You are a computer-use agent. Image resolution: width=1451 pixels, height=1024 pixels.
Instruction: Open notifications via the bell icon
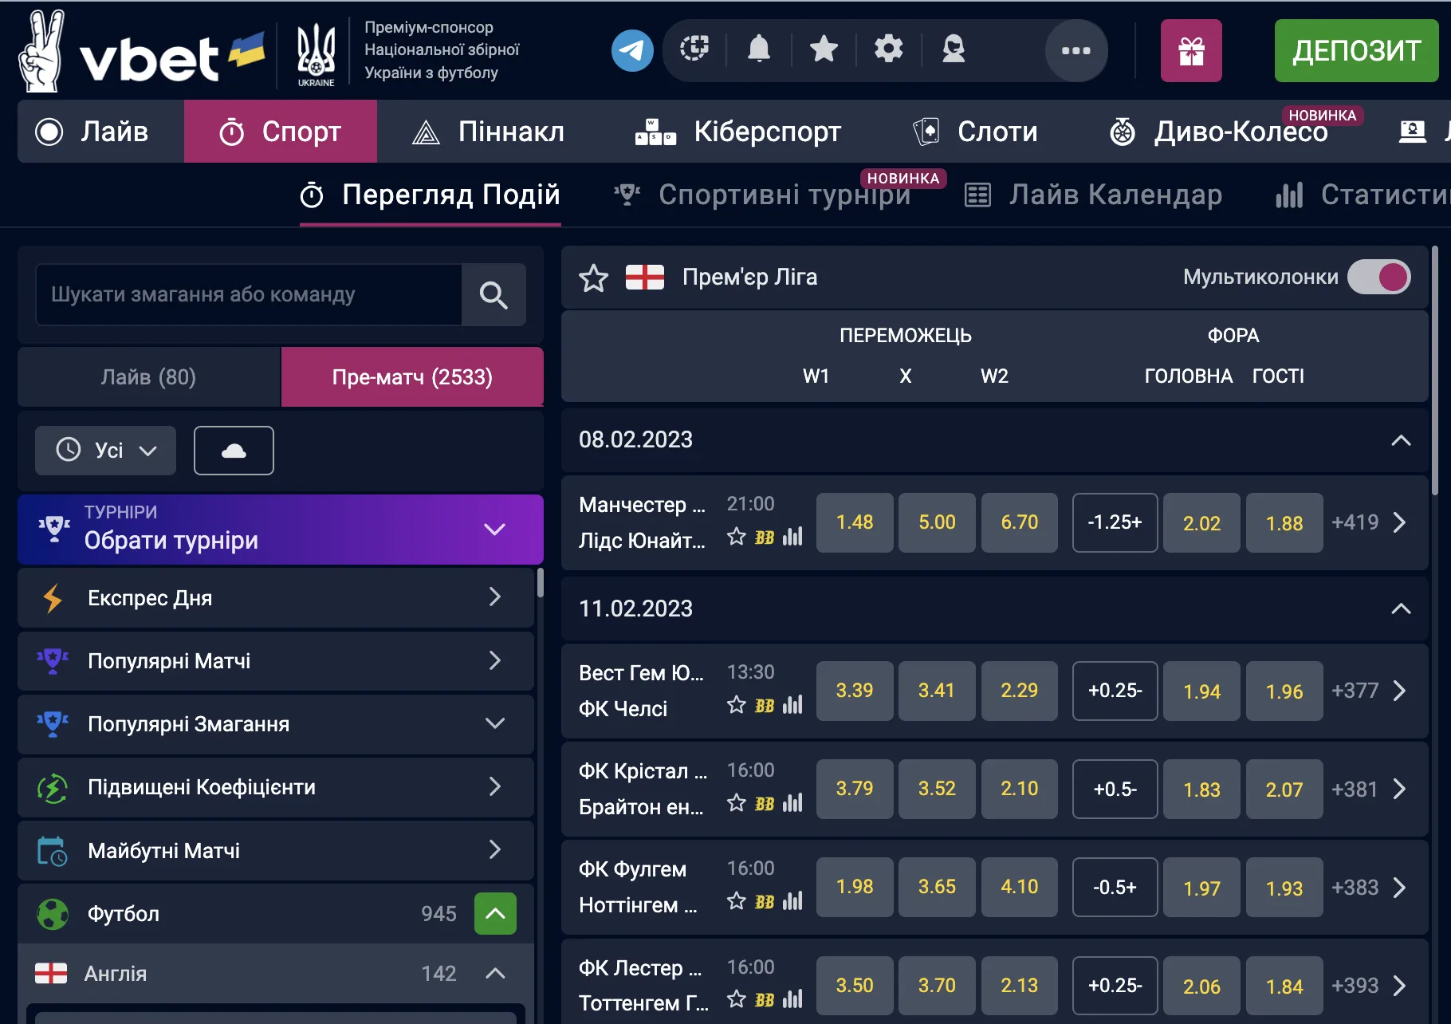pos(759,49)
